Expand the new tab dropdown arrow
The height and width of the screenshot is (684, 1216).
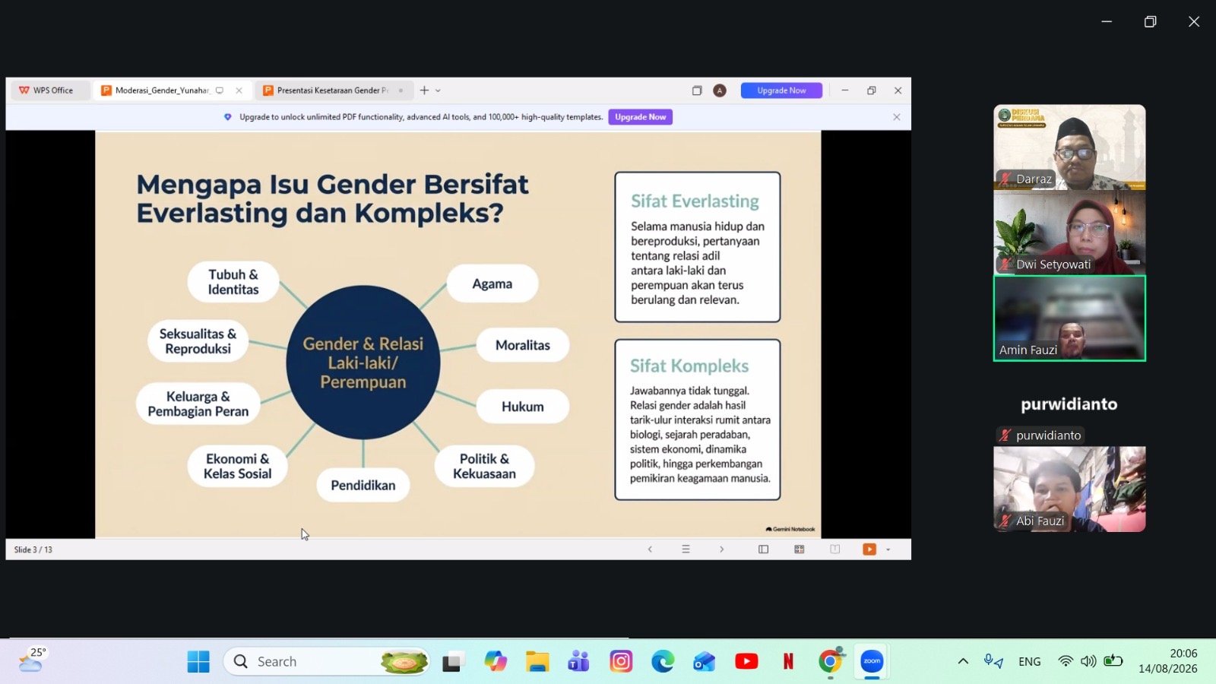click(x=438, y=90)
